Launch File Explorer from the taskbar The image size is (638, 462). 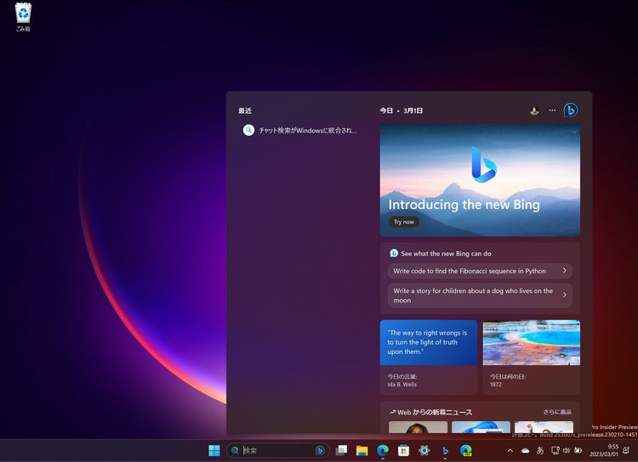click(362, 450)
